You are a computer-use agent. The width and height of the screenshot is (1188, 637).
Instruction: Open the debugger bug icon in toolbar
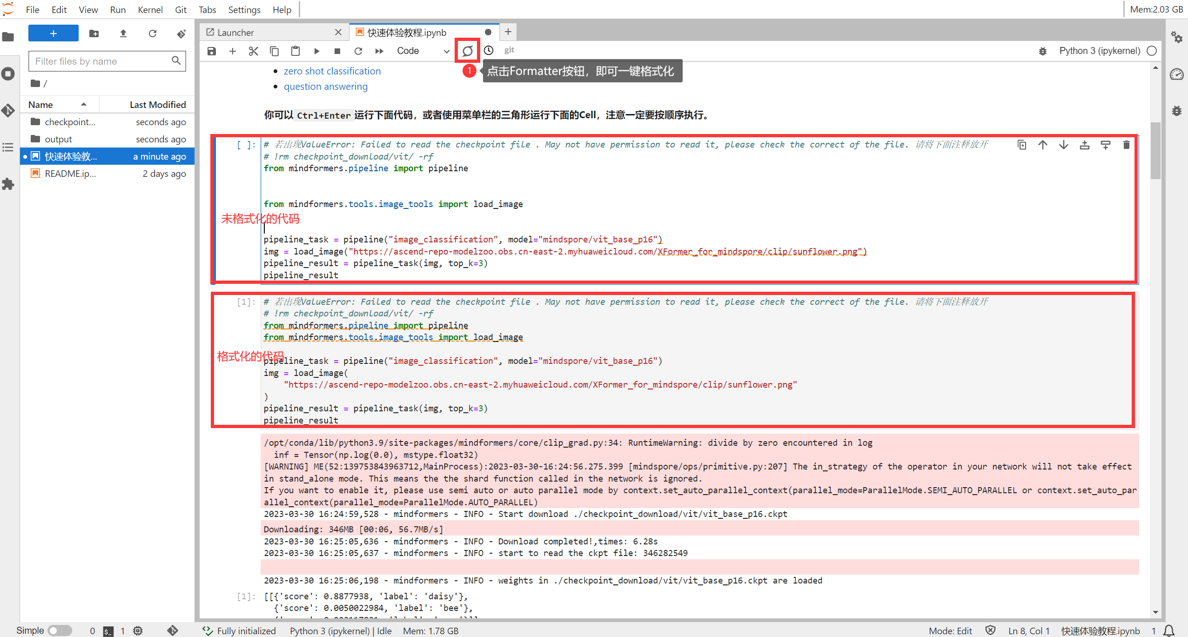tap(1042, 51)
